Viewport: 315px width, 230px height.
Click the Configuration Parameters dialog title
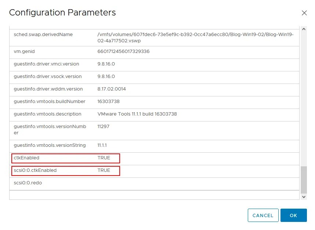tap(62, 13)
